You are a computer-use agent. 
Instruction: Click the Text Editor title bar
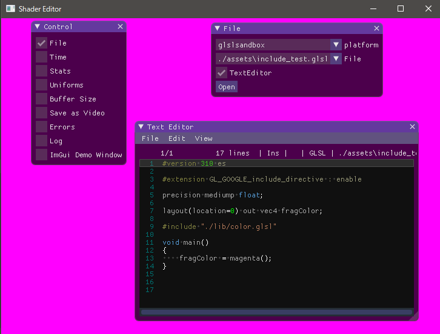pyautogui.click(x=277, y=127)
